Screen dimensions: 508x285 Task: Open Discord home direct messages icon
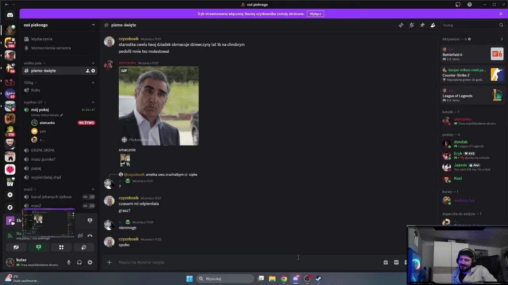click(10, 15)
